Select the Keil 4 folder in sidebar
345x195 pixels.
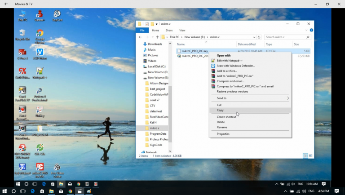[153, 122]
